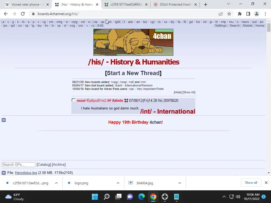Go to the /news/ board in navigation
This screenshot has height=203, width=271.
pyautogui.click(x=245, y=22)
